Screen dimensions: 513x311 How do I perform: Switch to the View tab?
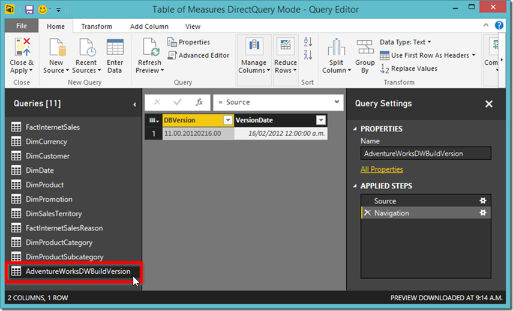click(x=193, y=26)
